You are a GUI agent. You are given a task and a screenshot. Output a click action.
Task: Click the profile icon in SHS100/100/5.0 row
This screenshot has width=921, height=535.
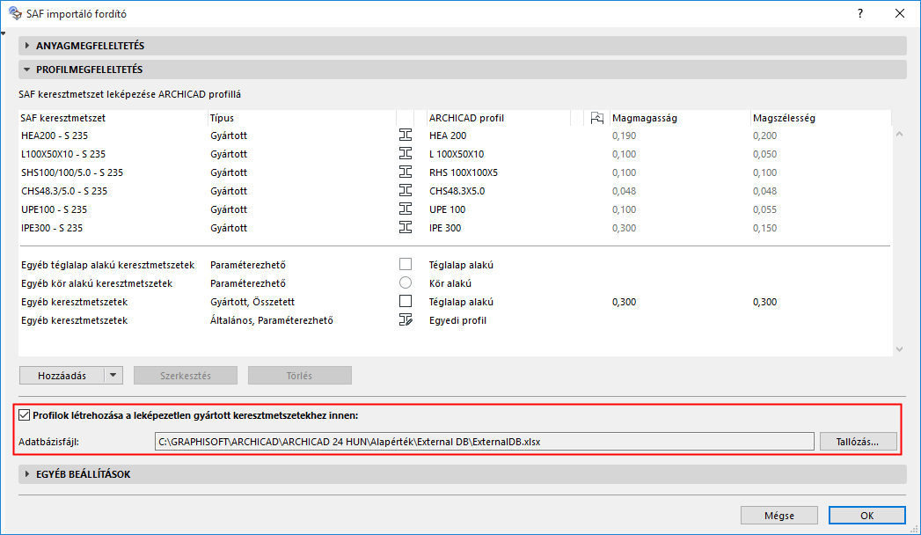tap(406, 172)
